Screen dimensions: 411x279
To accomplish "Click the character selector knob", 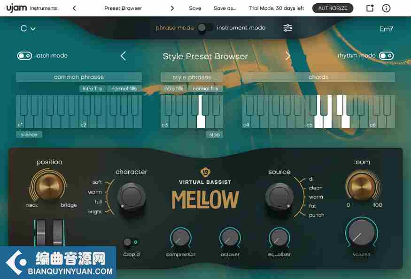I will (132, 196).
